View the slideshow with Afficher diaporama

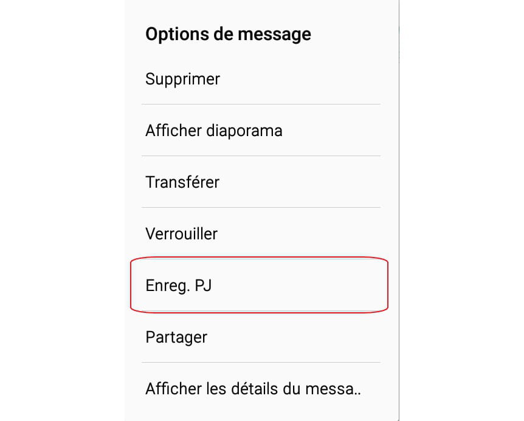coord(214,131)
